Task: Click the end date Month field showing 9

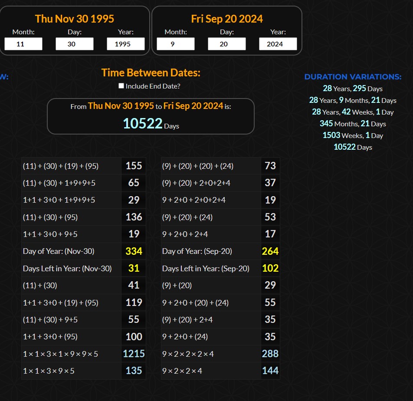Action: (175, 44)
